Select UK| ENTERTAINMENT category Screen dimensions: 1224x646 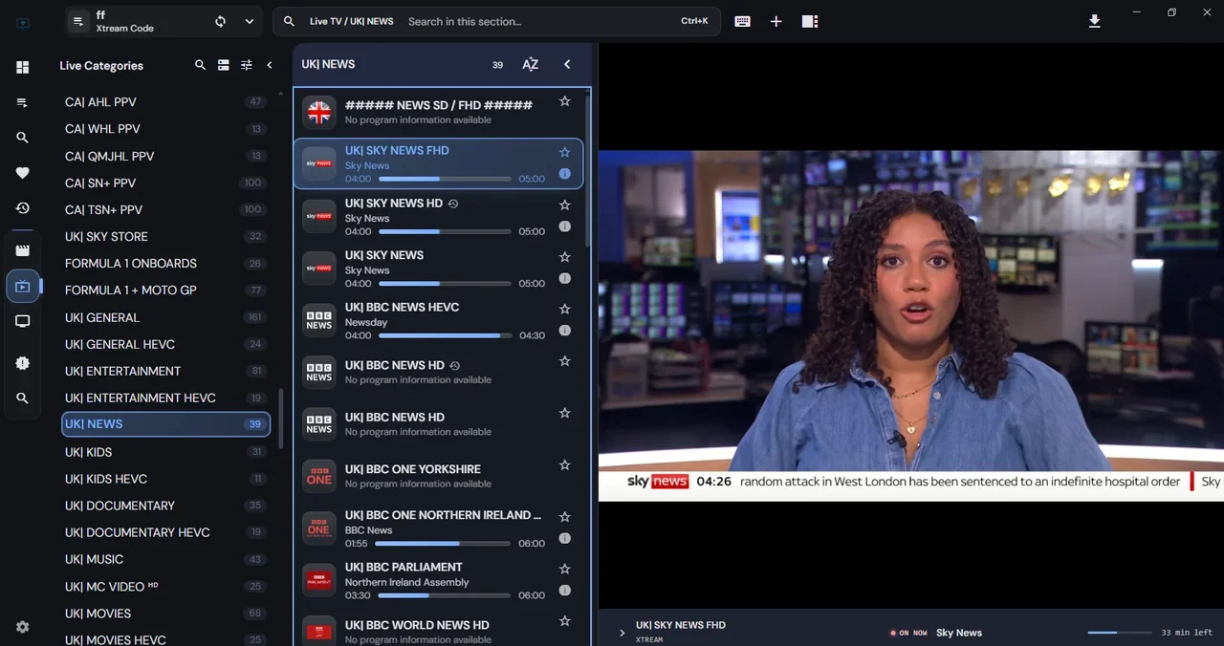coord(164,371)
